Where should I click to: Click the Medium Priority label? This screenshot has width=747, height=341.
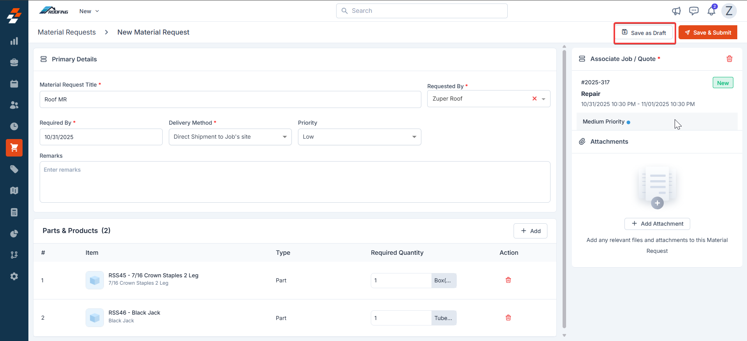tap(603, 122)
